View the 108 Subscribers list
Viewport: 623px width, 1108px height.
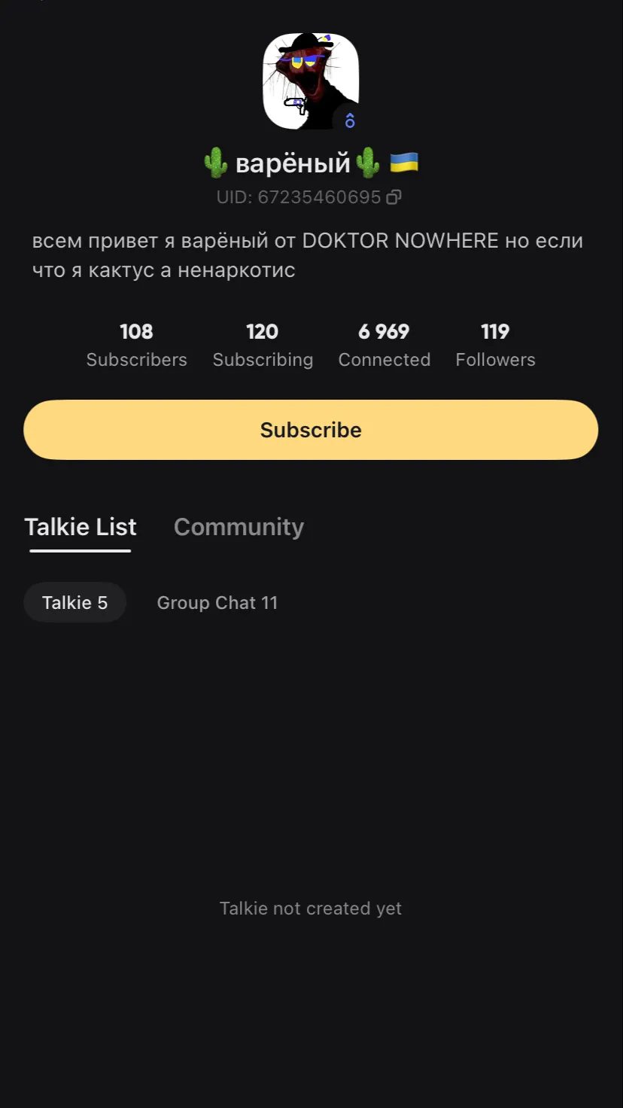point(136,345)
